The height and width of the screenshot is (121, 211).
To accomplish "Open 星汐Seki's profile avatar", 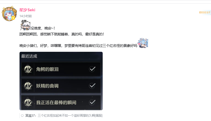I will click(9, 13).
